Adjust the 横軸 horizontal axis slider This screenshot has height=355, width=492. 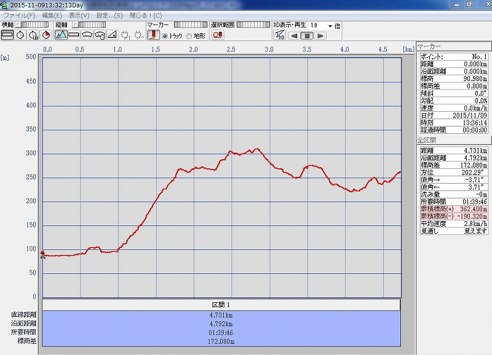[35, 25]
